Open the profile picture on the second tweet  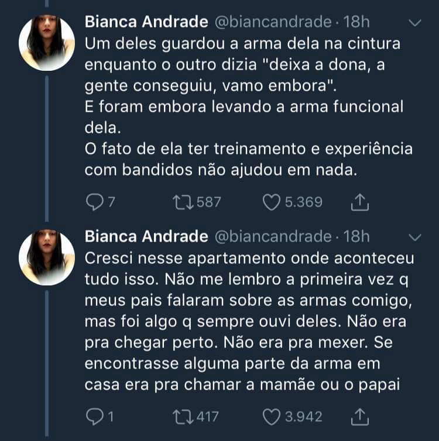point(47,257)
